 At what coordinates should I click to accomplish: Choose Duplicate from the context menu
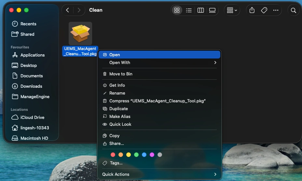point(159,109)
